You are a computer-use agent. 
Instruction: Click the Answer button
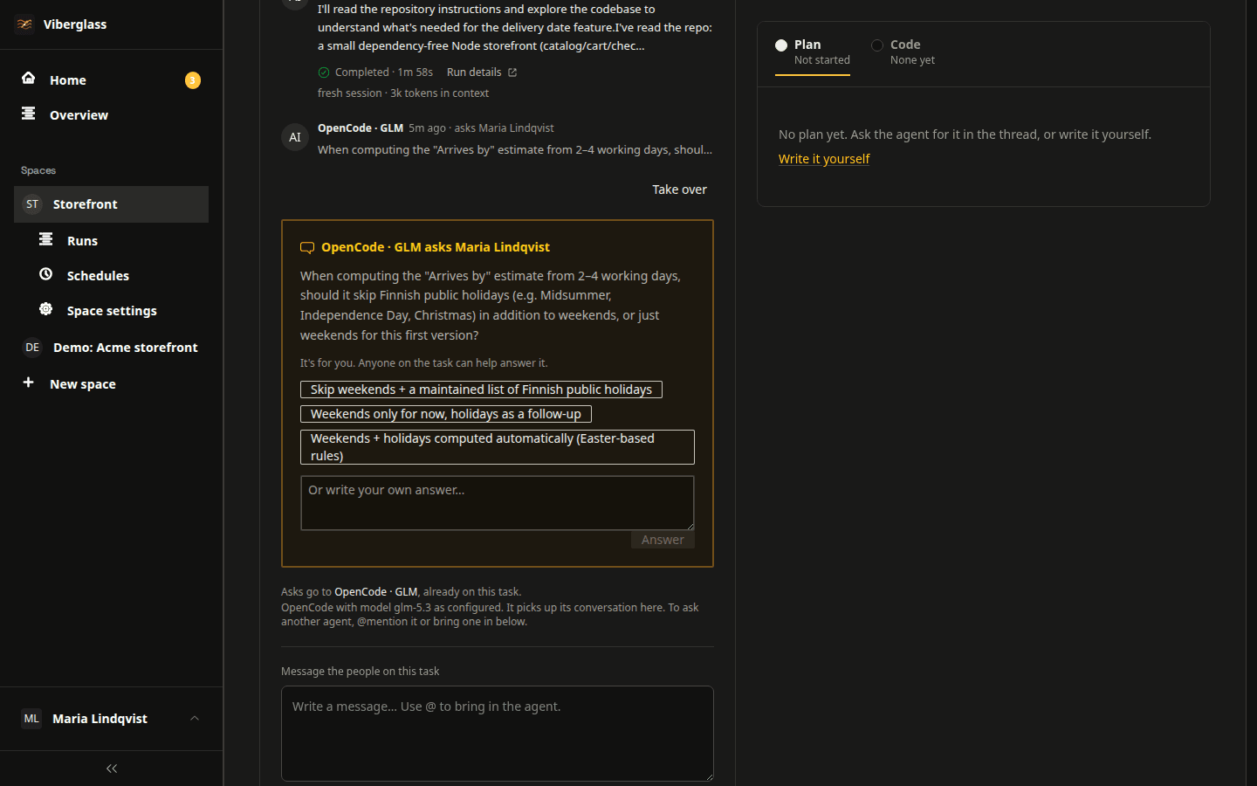click(x=663, y=540)
